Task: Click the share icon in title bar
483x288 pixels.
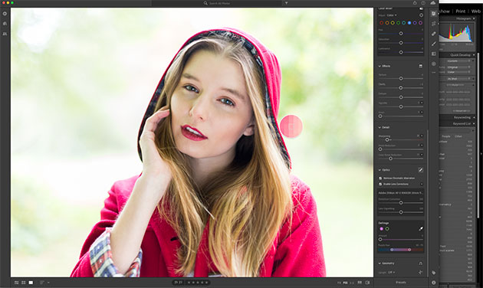Action: click(x=415, y=3)
